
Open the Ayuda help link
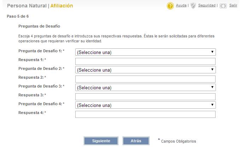[181, 5]
